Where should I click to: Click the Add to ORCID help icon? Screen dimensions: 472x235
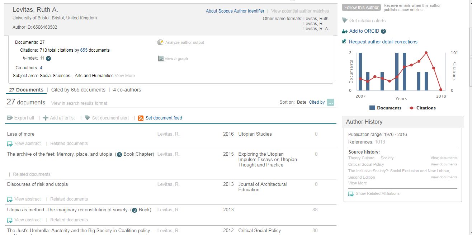click(x=383, y=31)
